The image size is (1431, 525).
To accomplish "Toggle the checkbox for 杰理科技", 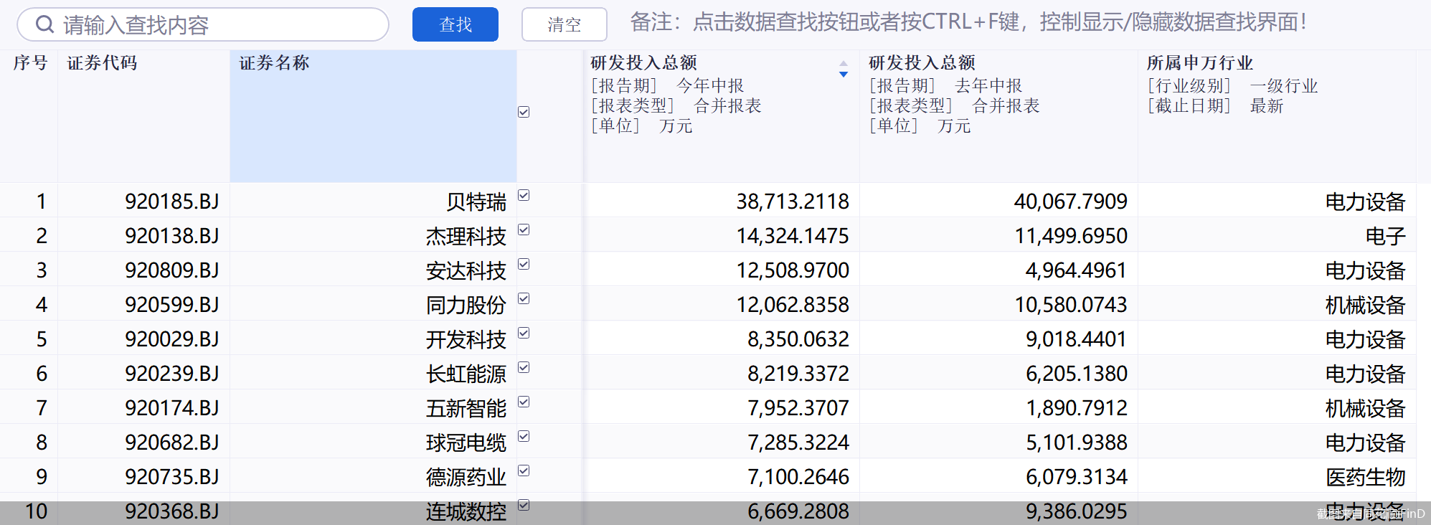I will tap(524, 230).
